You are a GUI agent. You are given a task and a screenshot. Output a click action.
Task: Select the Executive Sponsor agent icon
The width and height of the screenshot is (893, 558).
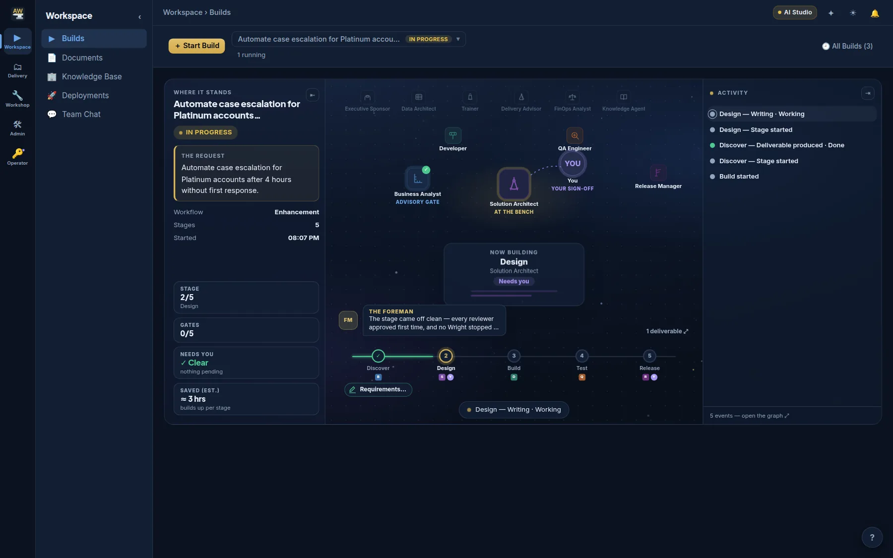point(367,97)
